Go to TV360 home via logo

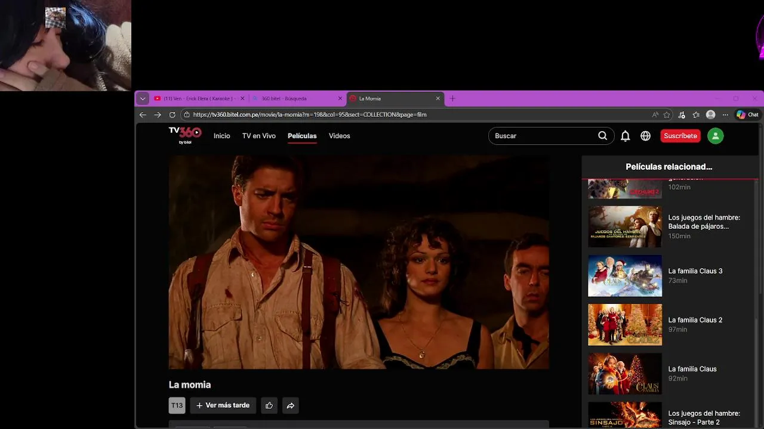[x=184, y=135]
